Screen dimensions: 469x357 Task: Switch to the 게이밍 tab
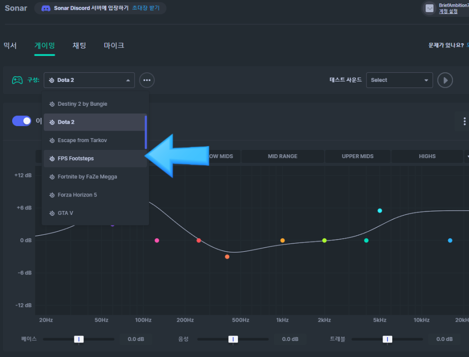[45, 46]
